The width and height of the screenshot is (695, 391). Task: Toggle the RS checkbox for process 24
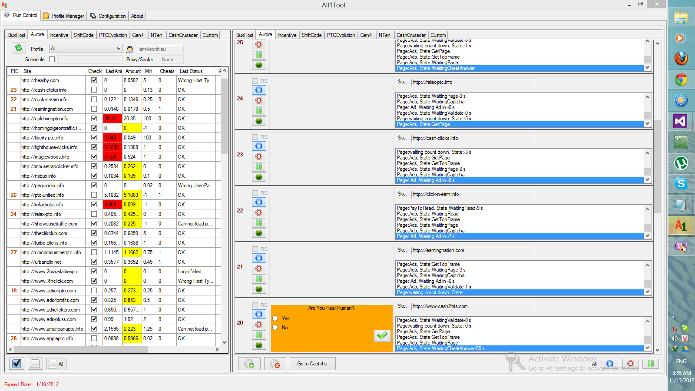coord(255,81)
